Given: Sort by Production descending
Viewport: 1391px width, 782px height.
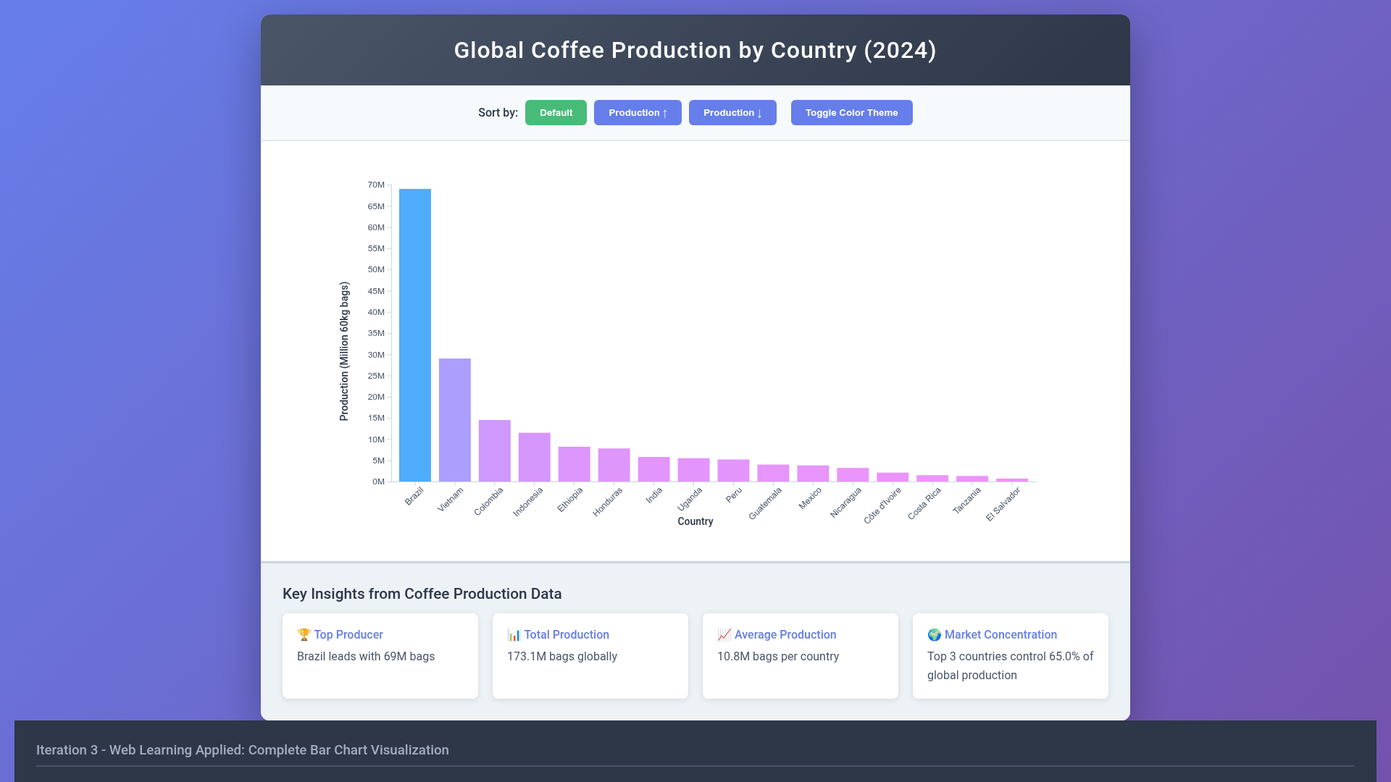Looking at the screenshot, I should [x=732, y=112].
